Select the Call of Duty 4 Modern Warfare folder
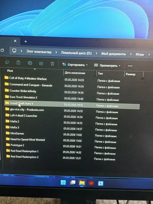 (28, 79)
